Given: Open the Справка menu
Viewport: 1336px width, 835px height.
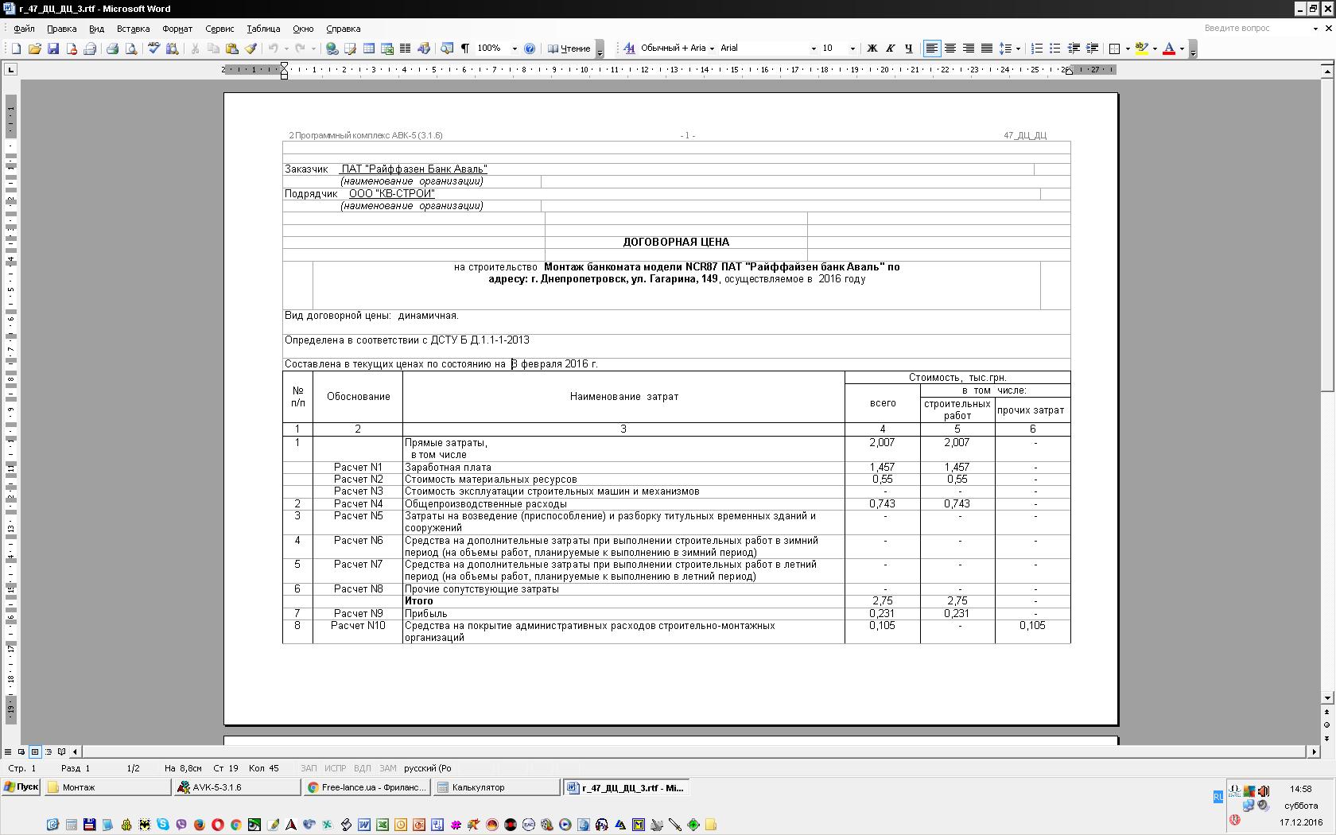Looking at the screenshot, I should (x=344, y=29).
